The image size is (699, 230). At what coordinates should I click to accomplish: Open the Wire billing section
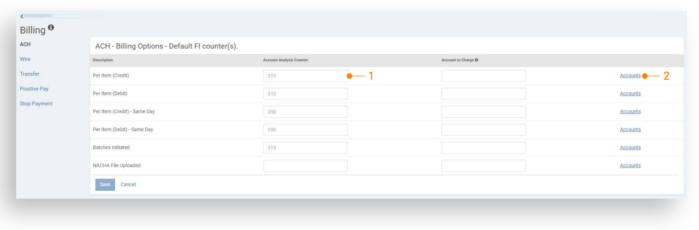pyautogui.click(x=25, y=59)
